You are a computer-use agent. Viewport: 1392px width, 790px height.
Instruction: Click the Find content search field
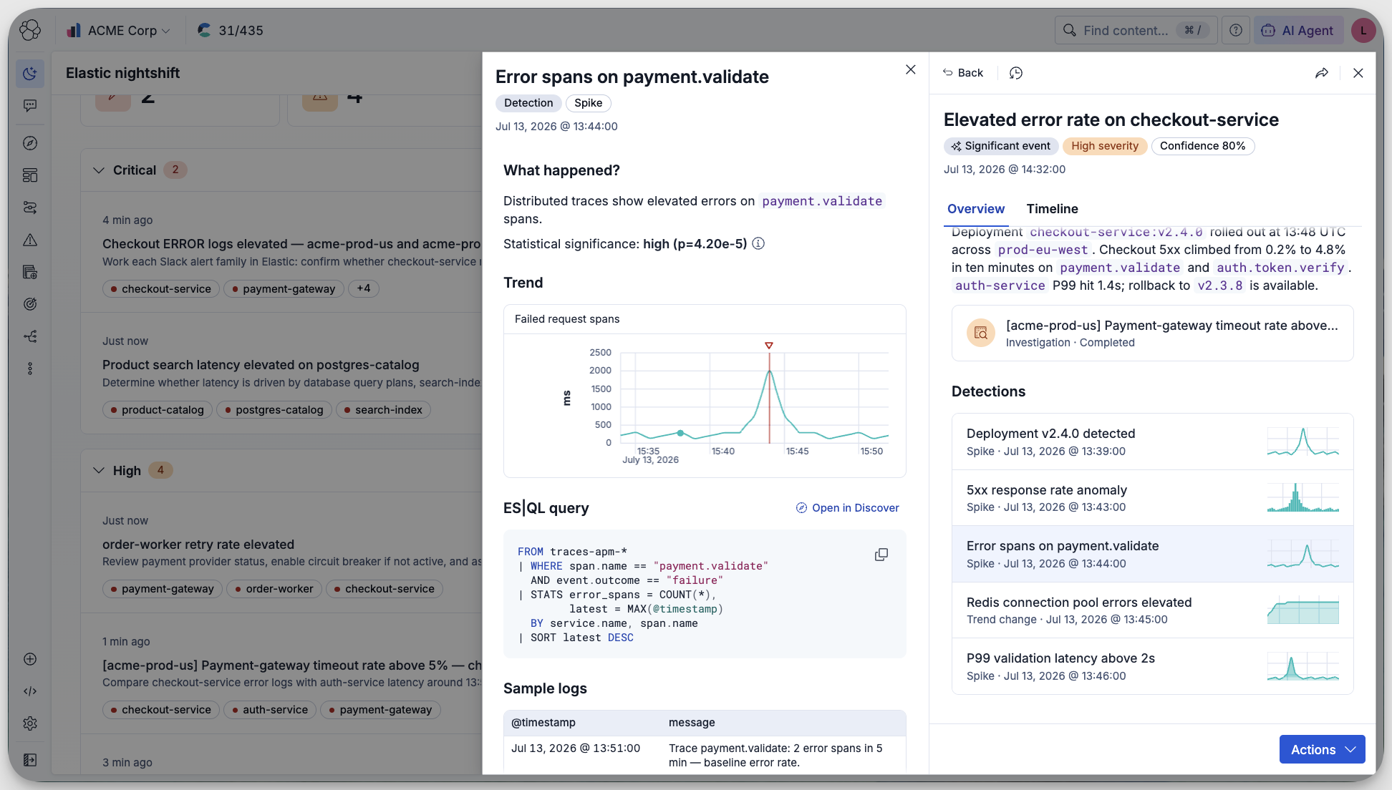1136,30
